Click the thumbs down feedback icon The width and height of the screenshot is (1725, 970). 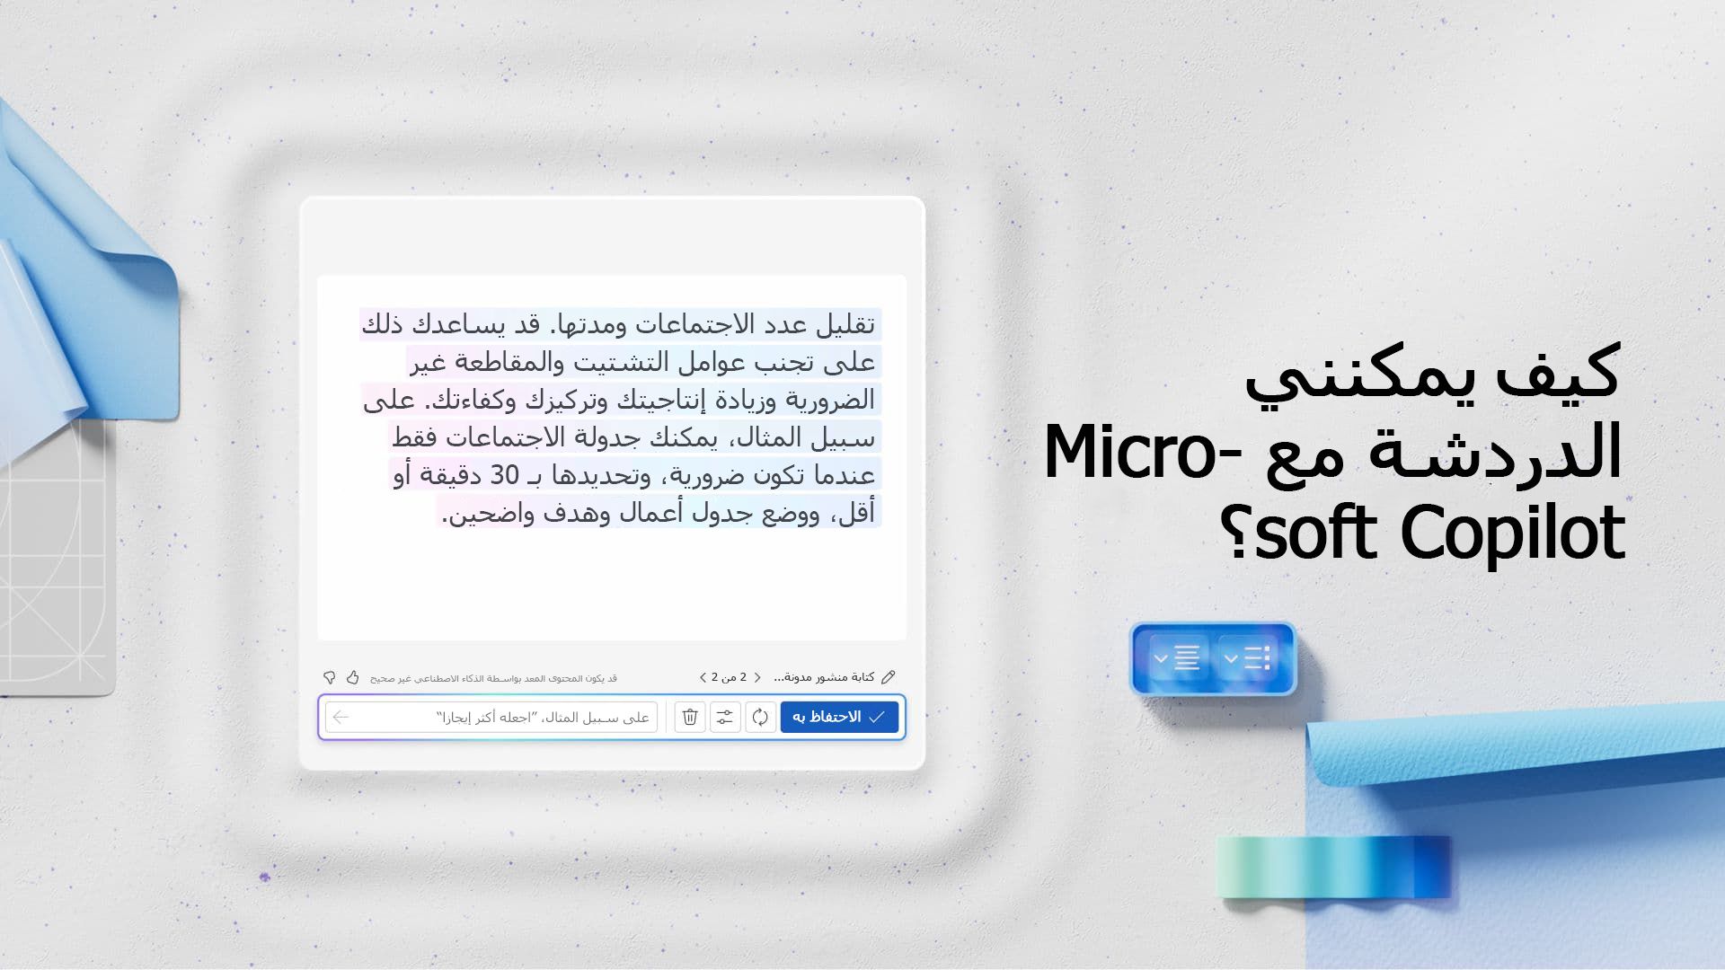330,676
